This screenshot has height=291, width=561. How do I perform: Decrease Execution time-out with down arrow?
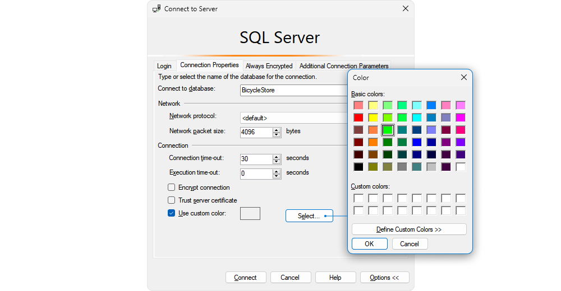pyautogui.click(x=276, y=176)
